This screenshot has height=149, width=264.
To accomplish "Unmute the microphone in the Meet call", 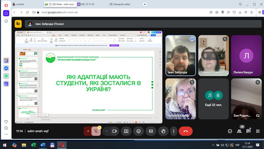I will 96,131.
